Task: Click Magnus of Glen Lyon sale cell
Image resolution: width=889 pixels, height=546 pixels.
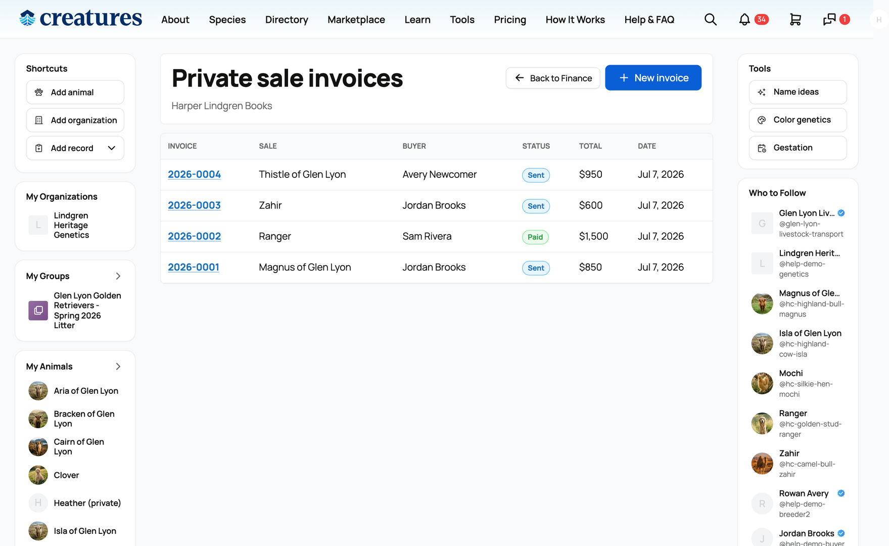Action: pyautogui.click(x=305, y=267)
